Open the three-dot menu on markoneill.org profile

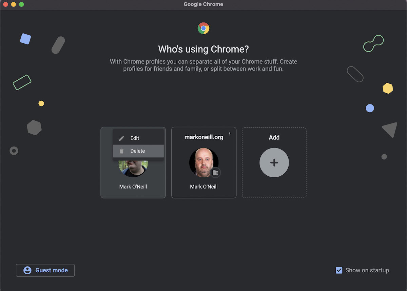(x=230, y=134)
